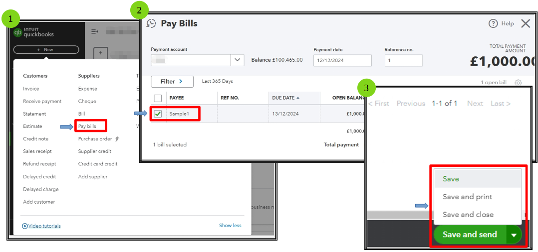This screenshot has height=252, width=538.
Task: Open Pay bills from Suppliers
Action: [87, 126]
